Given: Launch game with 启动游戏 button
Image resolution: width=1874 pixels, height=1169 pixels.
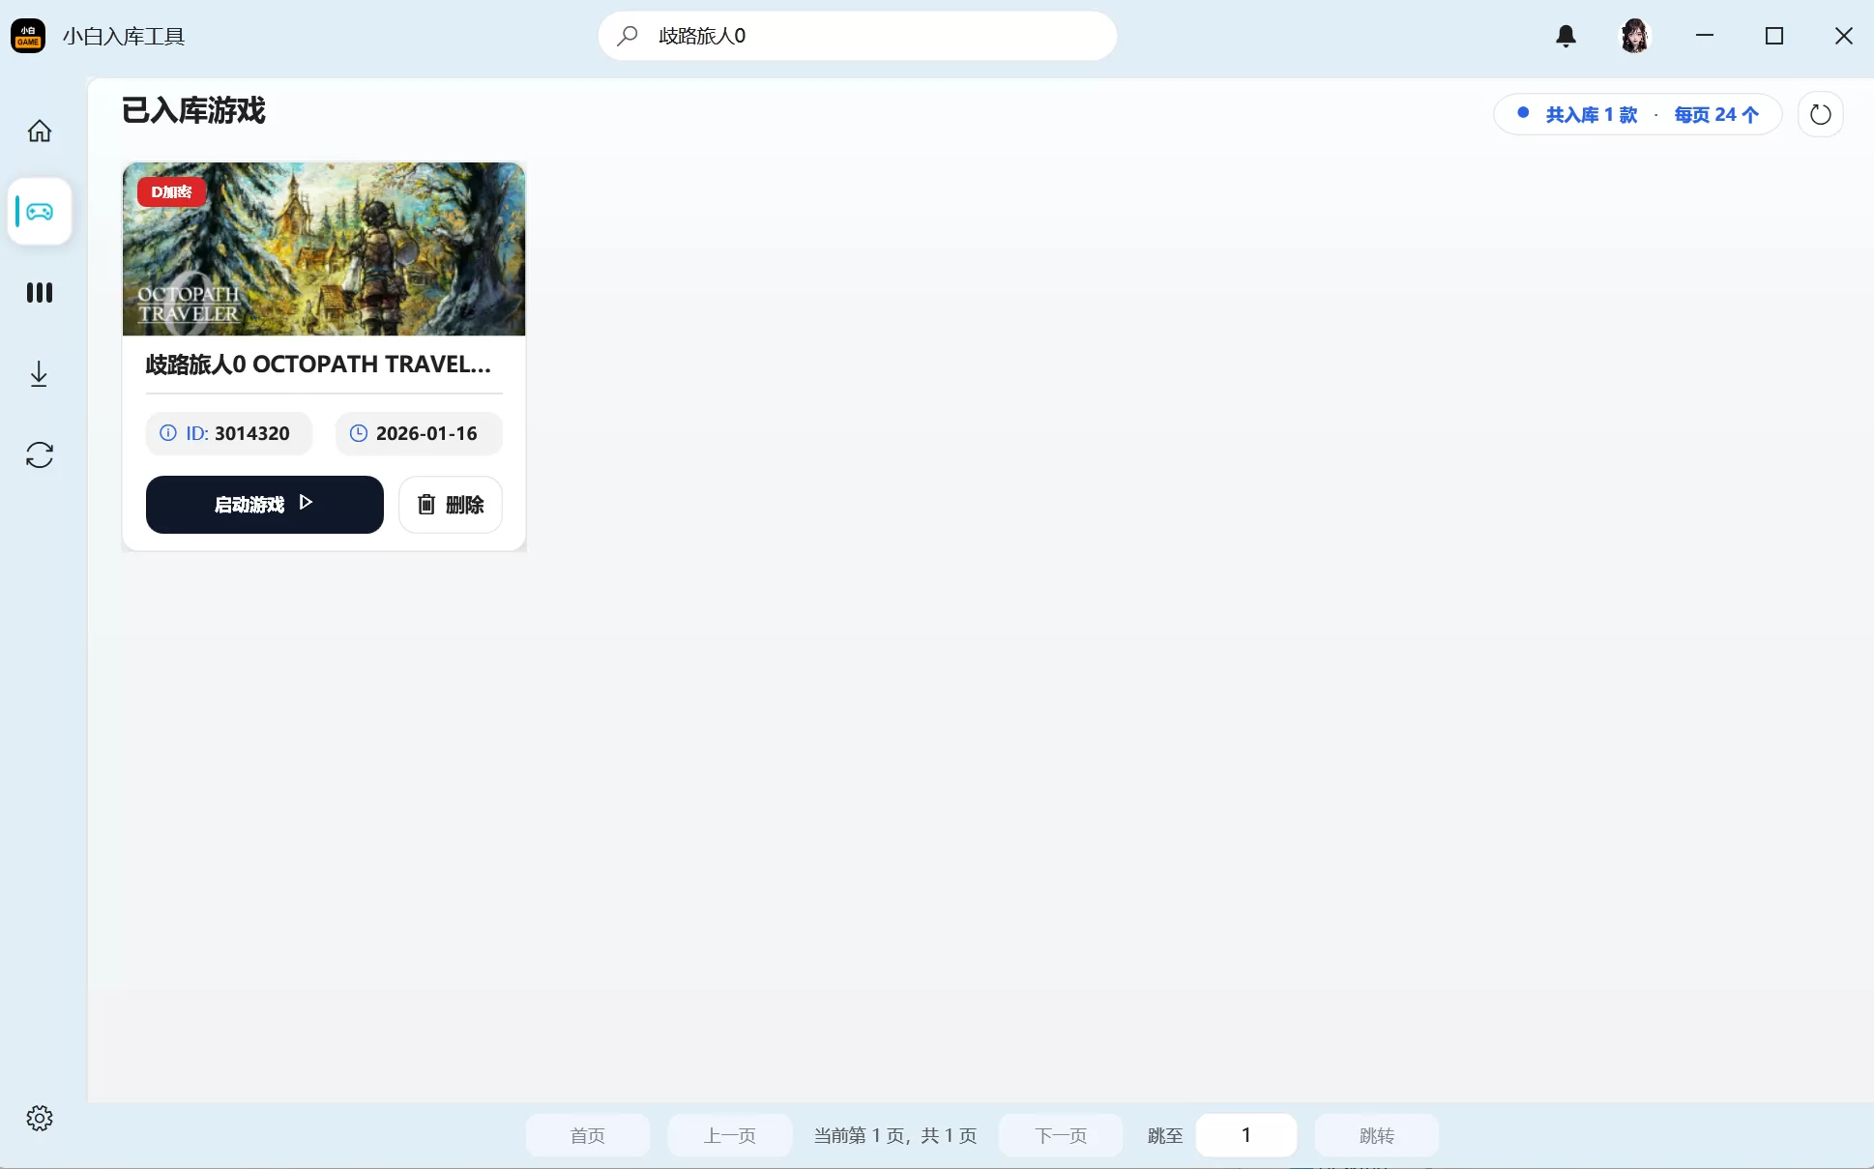Looking at the screenshot, I should (264, 504).
